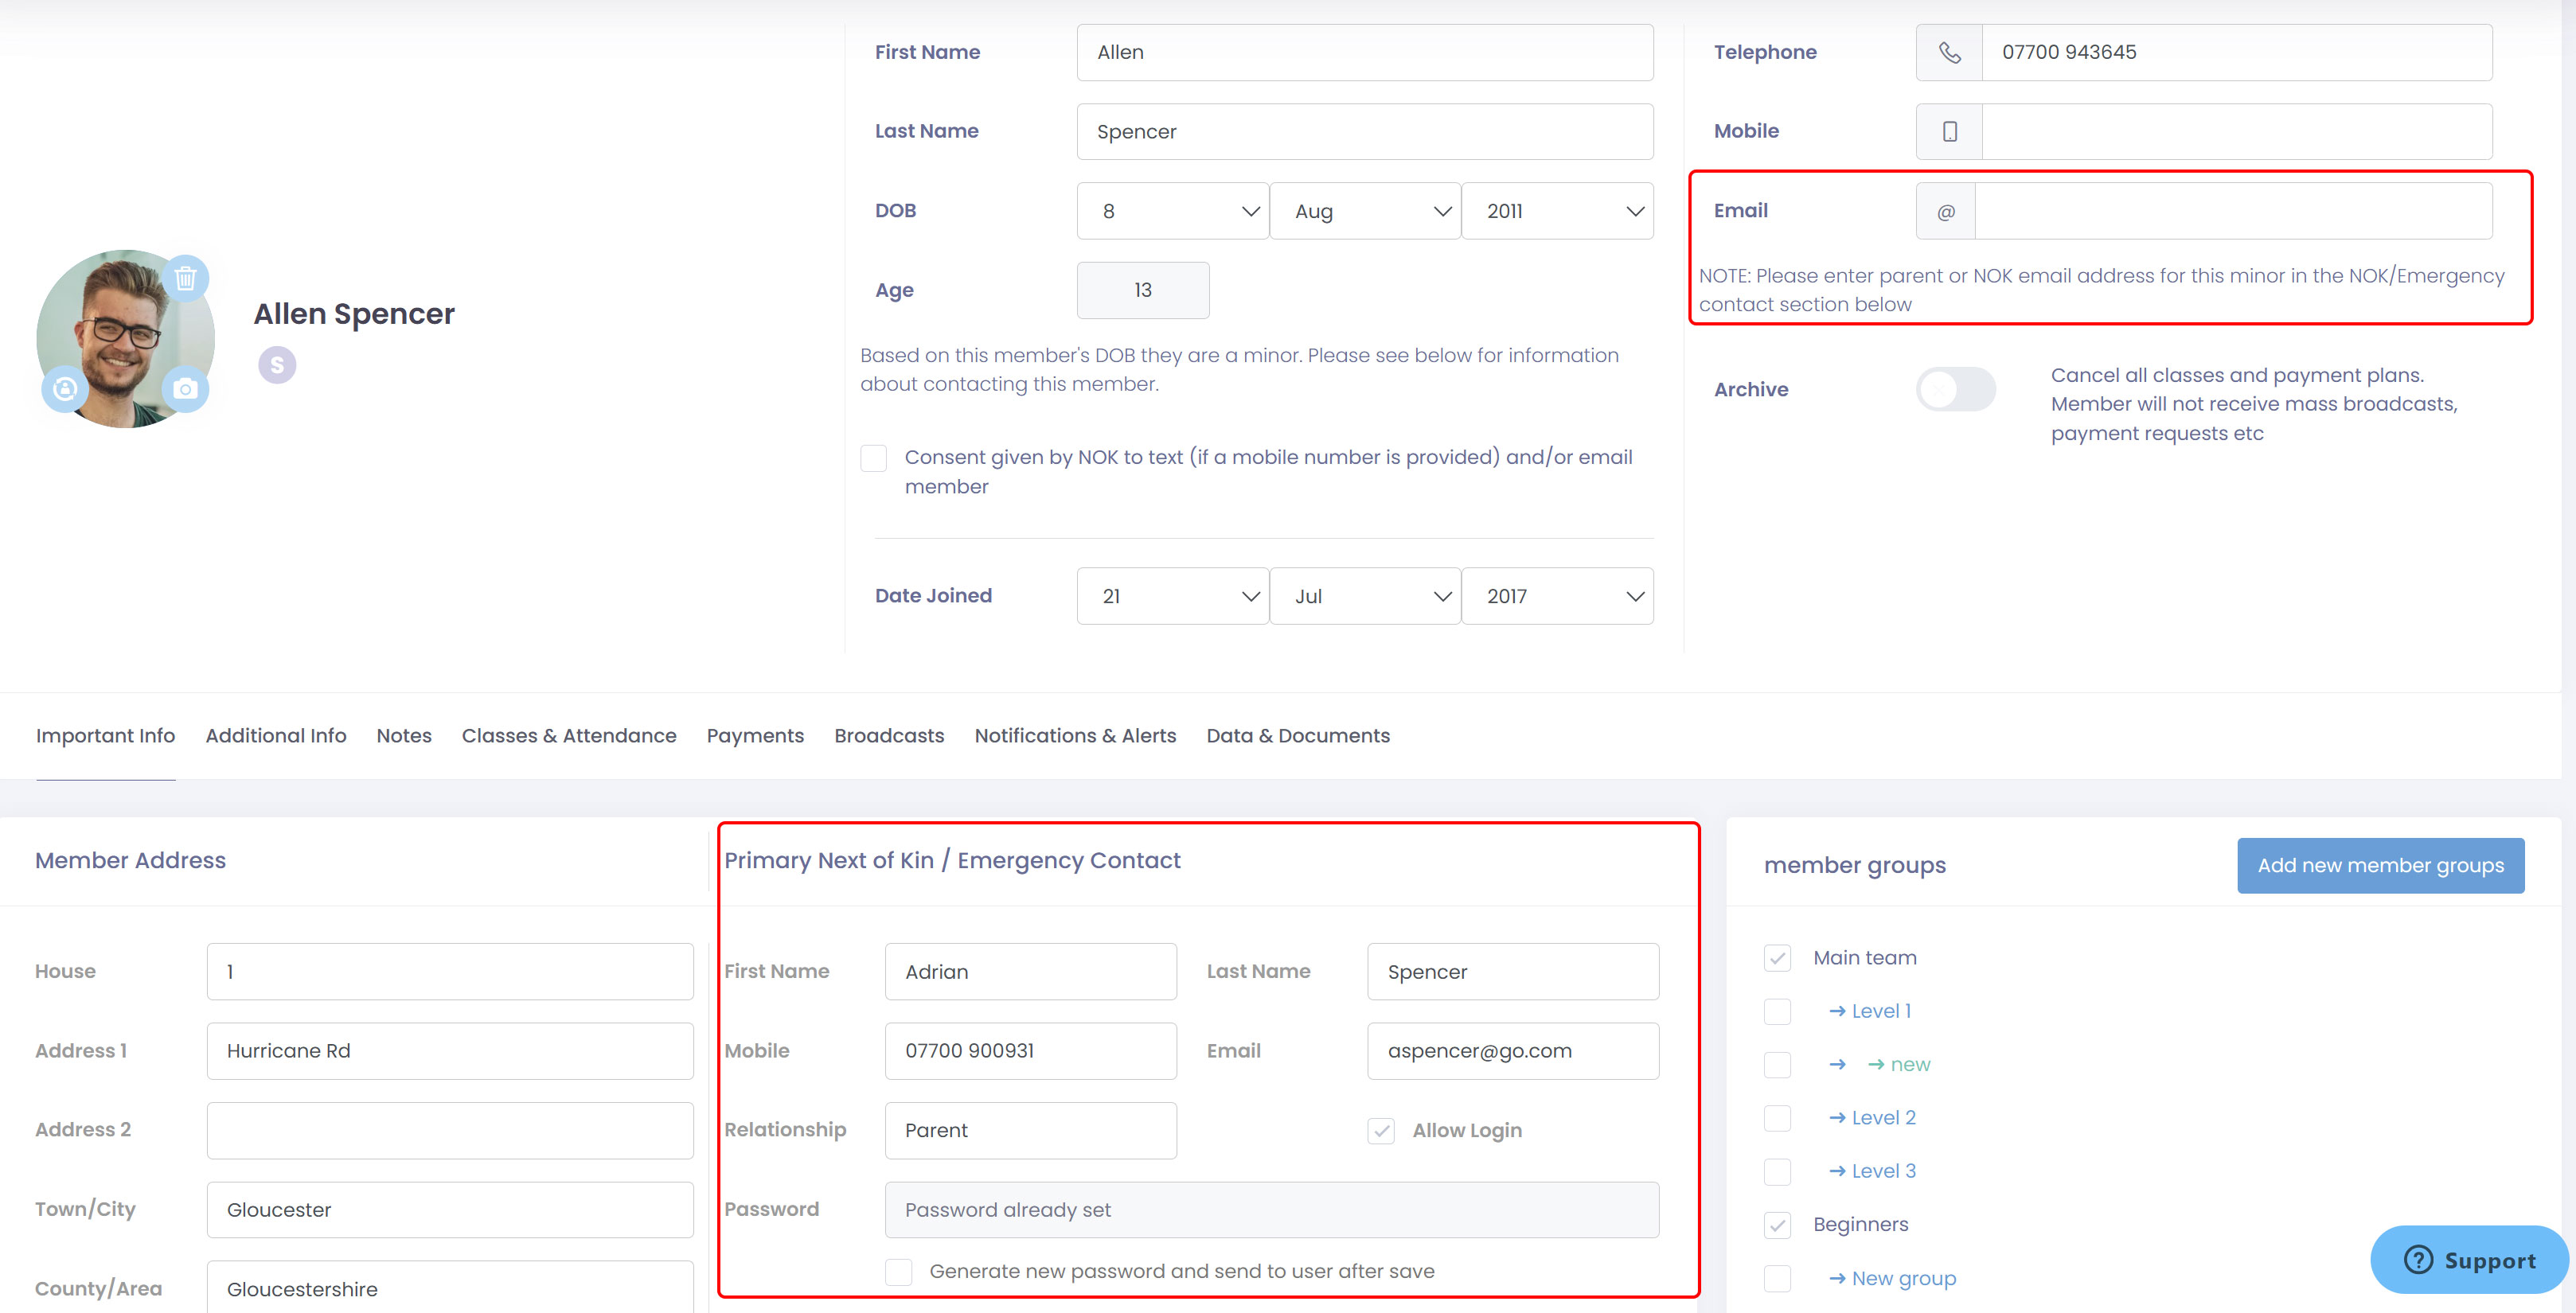
Task: Click the NOK Email input field
Action: click(1512, 1050)
